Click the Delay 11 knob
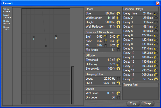 pos(156,57)
